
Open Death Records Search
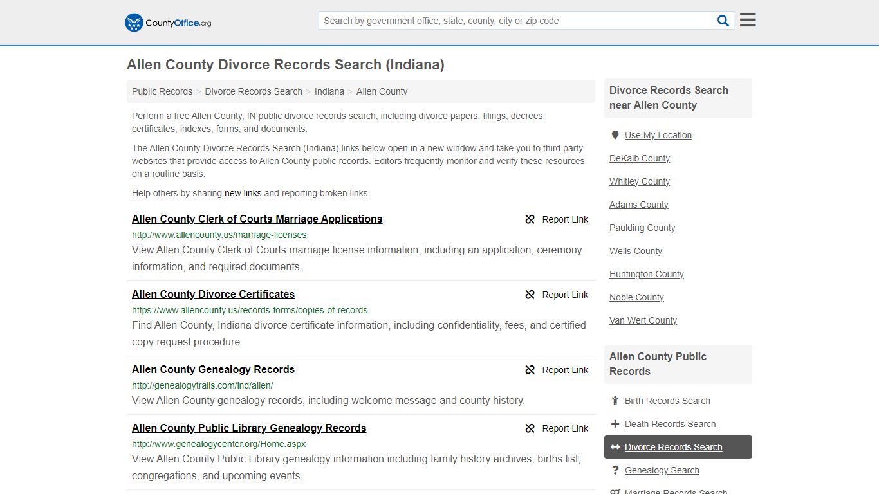pos(670,424)
